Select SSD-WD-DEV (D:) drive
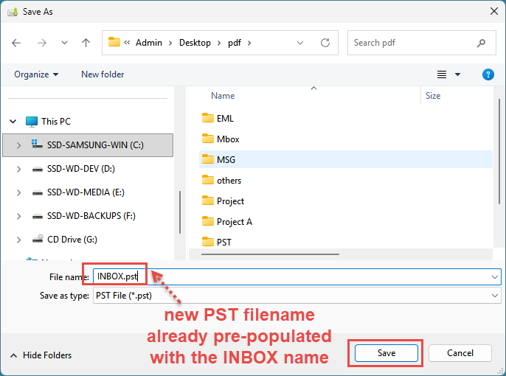This screenshot has width=506, height=376. [x=80, y=169]
